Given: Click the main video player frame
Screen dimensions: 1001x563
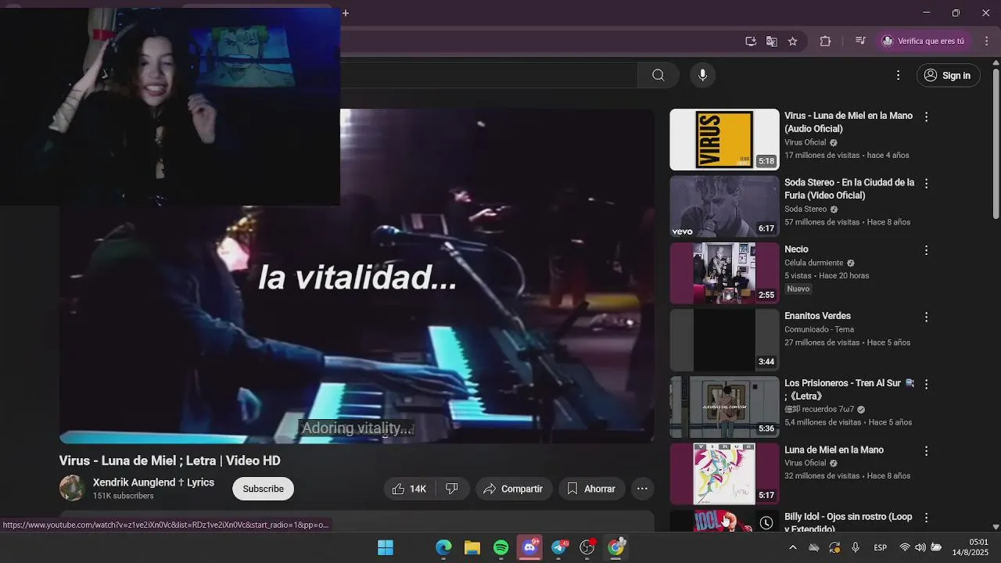Looking at the screenshot, I should tap(357, 276).
